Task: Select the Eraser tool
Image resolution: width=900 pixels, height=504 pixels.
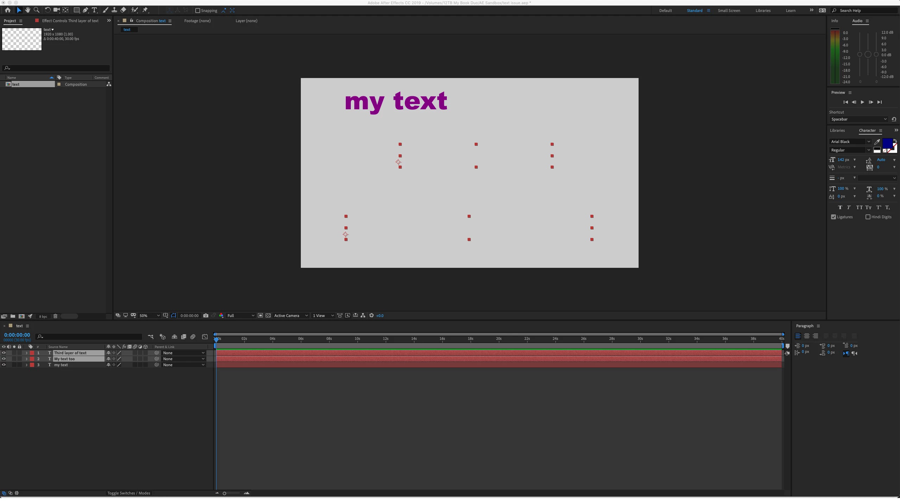Action: tap(123, 10)
